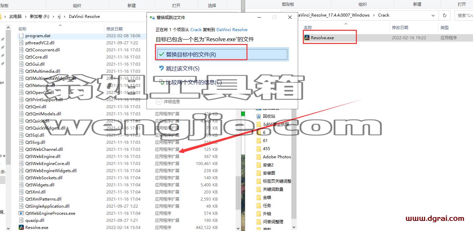Select Qt5Svg.dll file
The width and height of the screenshot is (473, 231).
(35, 142)
